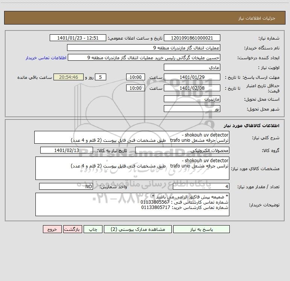Click the delivery province field مازندران
The height and width of the screenshot is (281, 290).
pos(192,99)
